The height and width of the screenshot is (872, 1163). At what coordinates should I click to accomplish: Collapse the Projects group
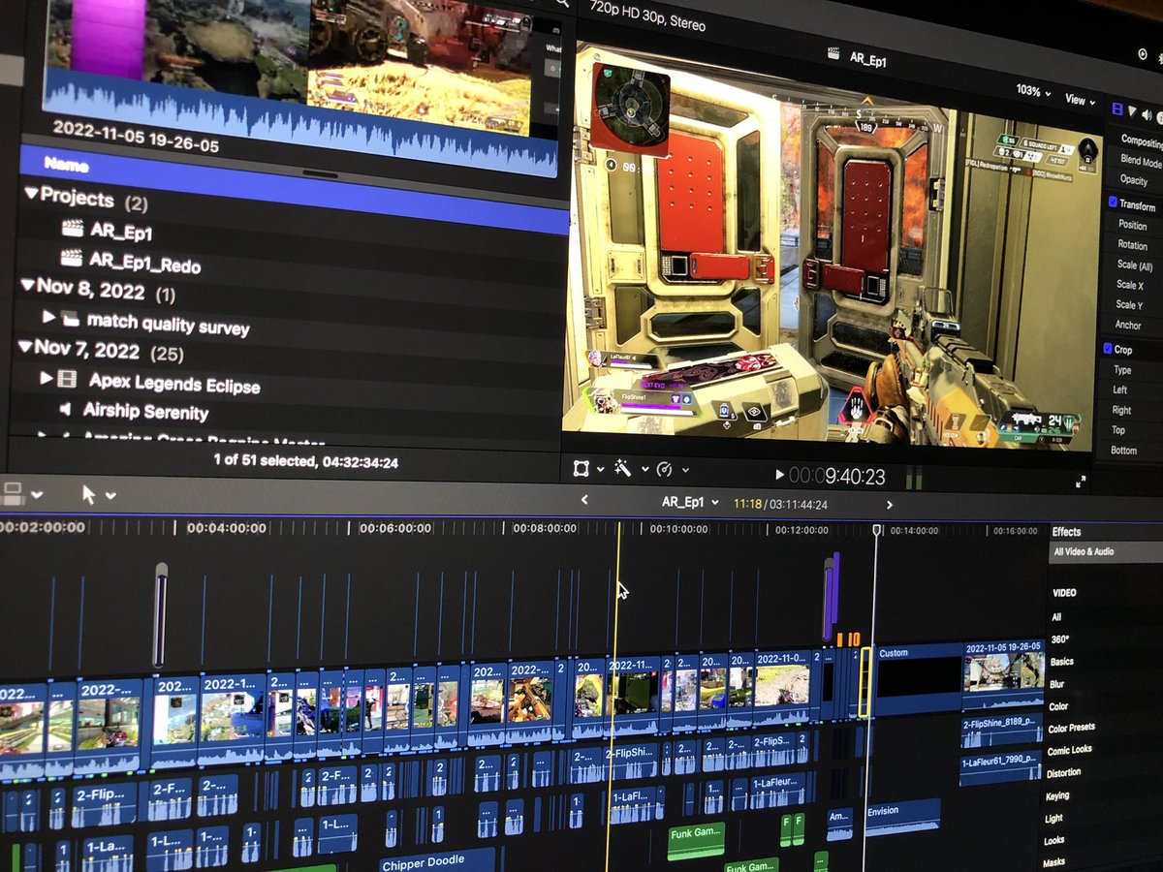[x=30, y=194]
